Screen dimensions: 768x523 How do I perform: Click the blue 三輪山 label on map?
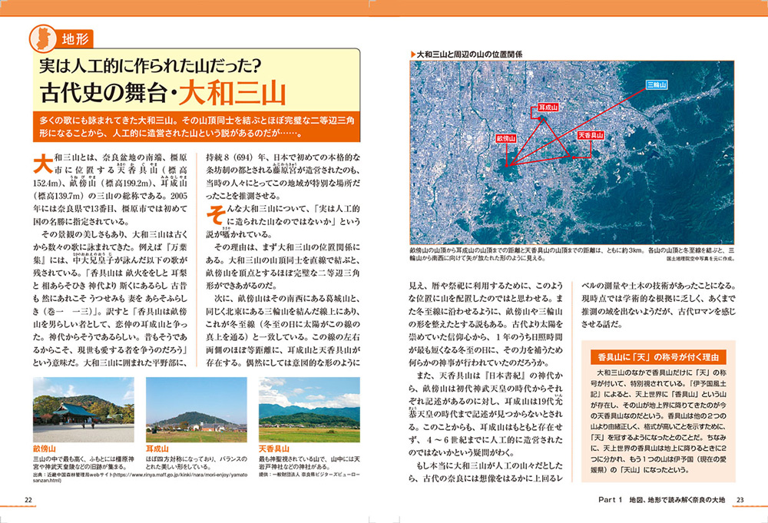(657, 84)
